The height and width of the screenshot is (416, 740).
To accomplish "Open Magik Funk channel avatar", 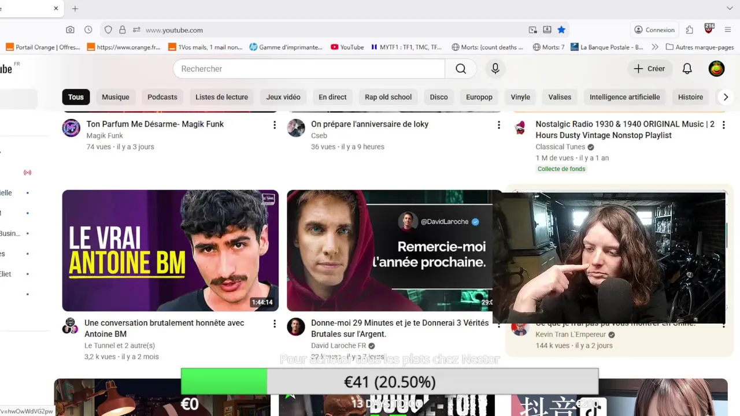I will [71, 128].
